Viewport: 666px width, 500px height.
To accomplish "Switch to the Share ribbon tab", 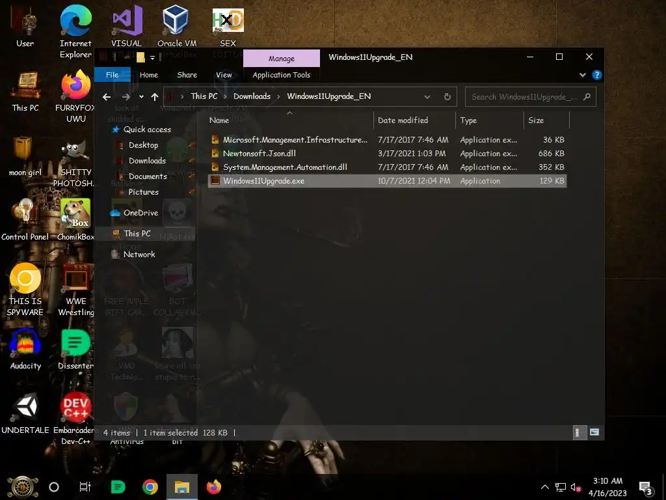I will pos(187,75).
